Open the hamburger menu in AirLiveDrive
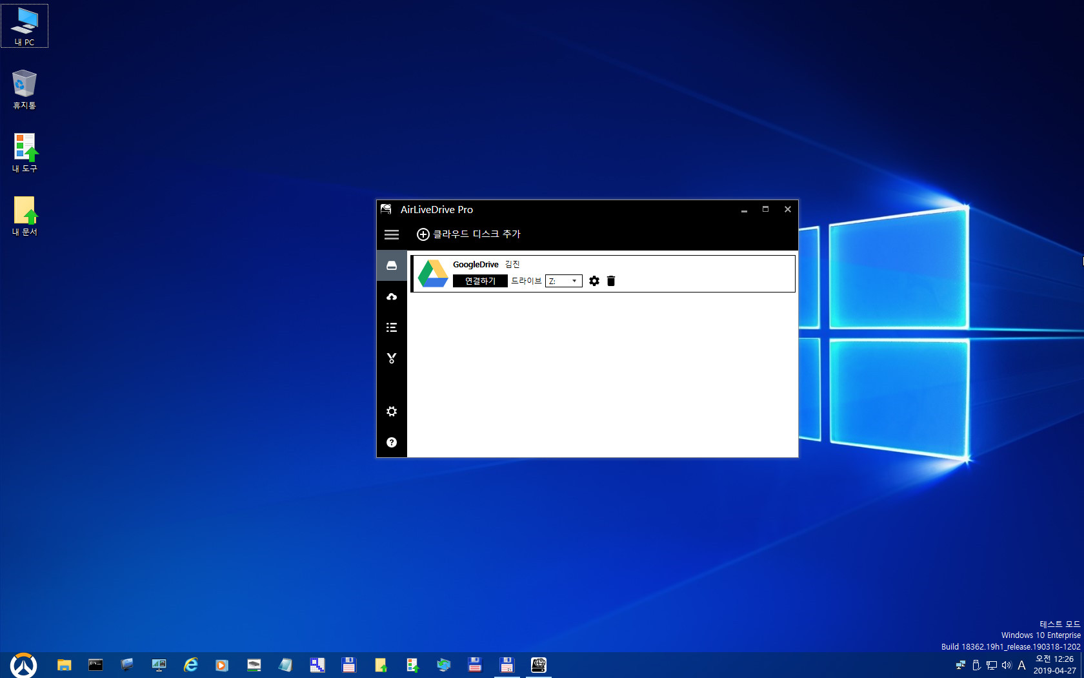 pos(392,234)
